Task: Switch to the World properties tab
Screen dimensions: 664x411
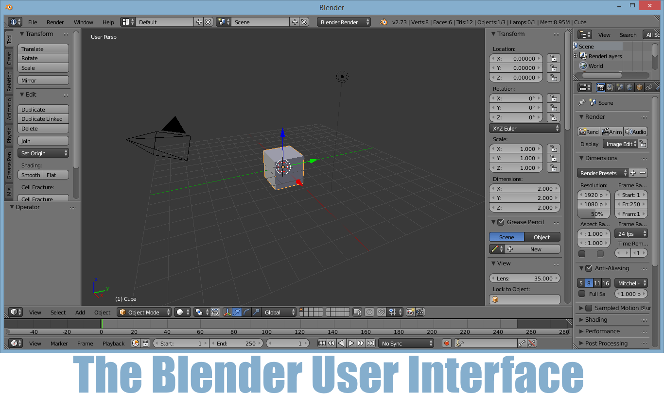Action: [x=629, y=87]
